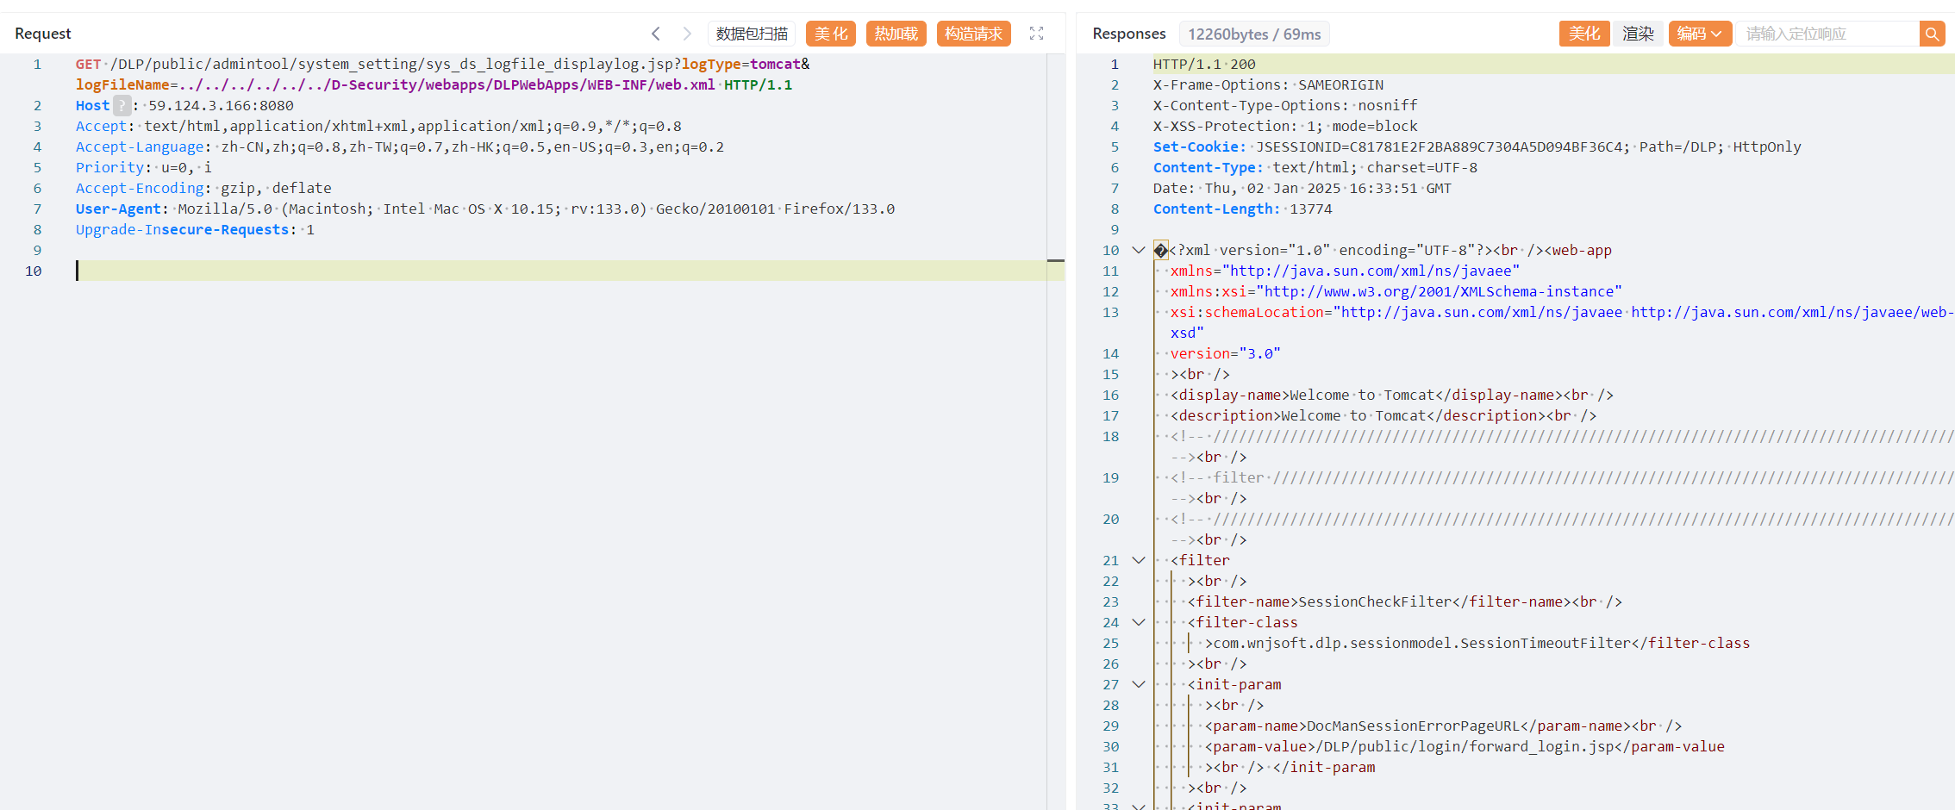Click the Responses panel 美化 button

point(1583,34)
